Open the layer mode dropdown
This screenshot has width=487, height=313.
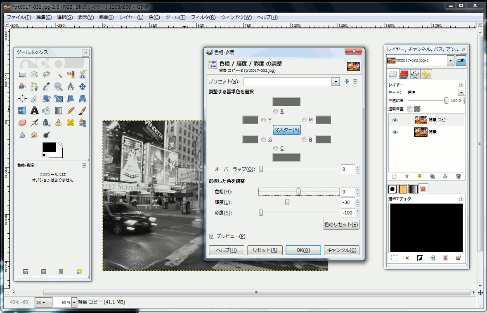[461, 92]
